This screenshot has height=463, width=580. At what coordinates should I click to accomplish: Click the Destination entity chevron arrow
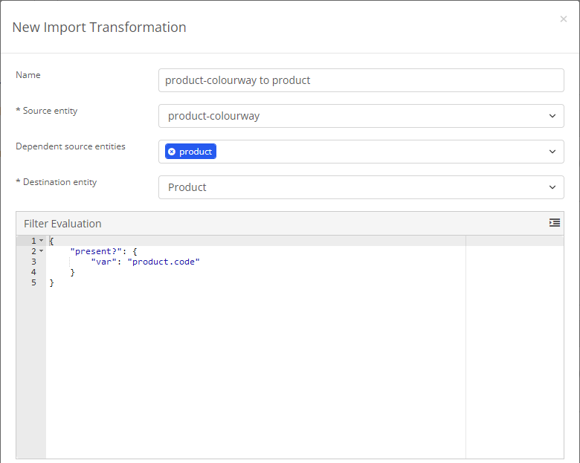552,187
